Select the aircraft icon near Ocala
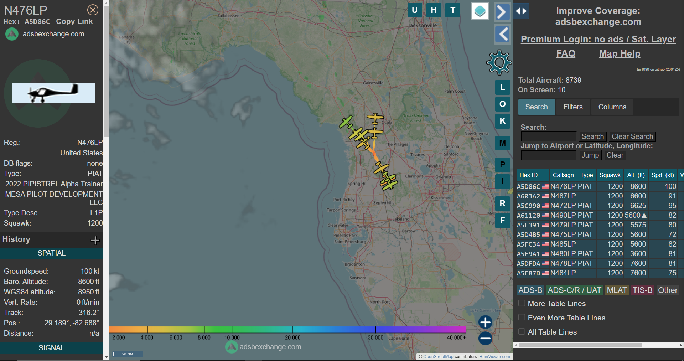 (375, 118)
